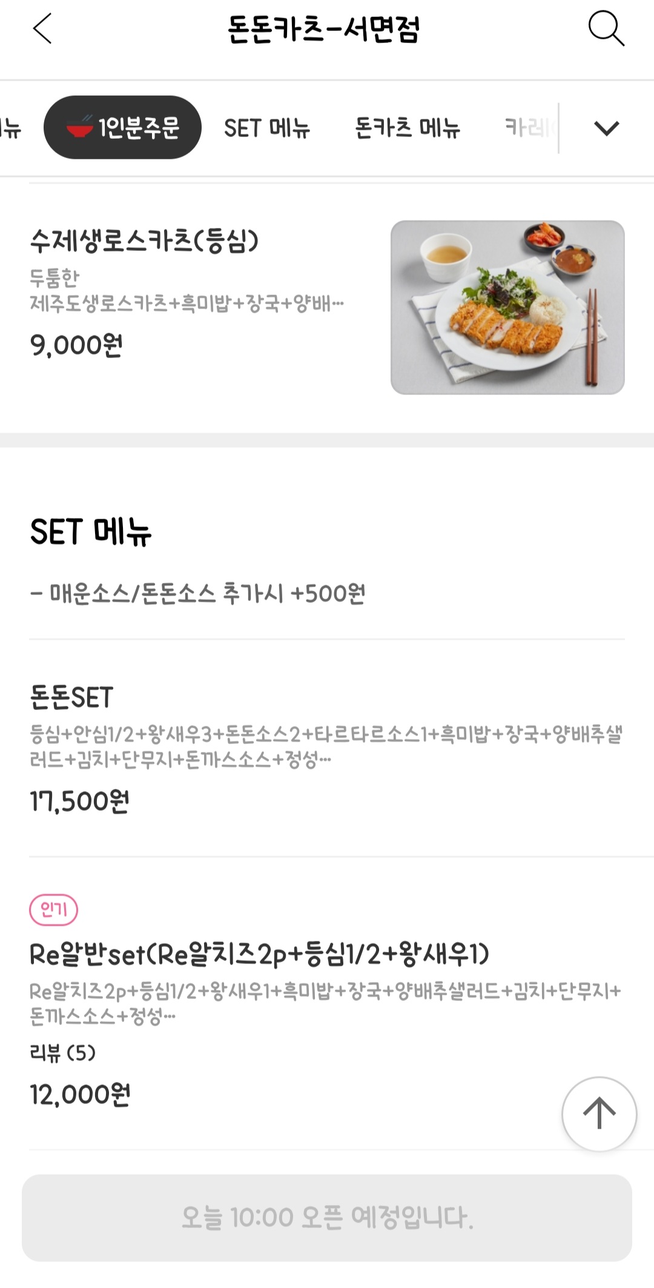This screenshot has width=654, height=1288.
Task: Select the 1인분주문 category tab
Action: [x=122, y=127]
